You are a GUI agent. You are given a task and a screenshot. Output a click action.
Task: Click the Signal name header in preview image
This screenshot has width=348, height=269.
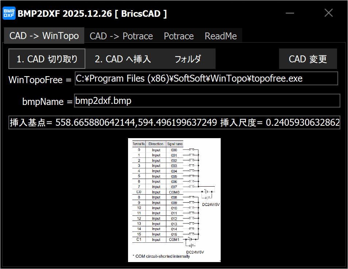pyautogui.click(x=175, y=144)
